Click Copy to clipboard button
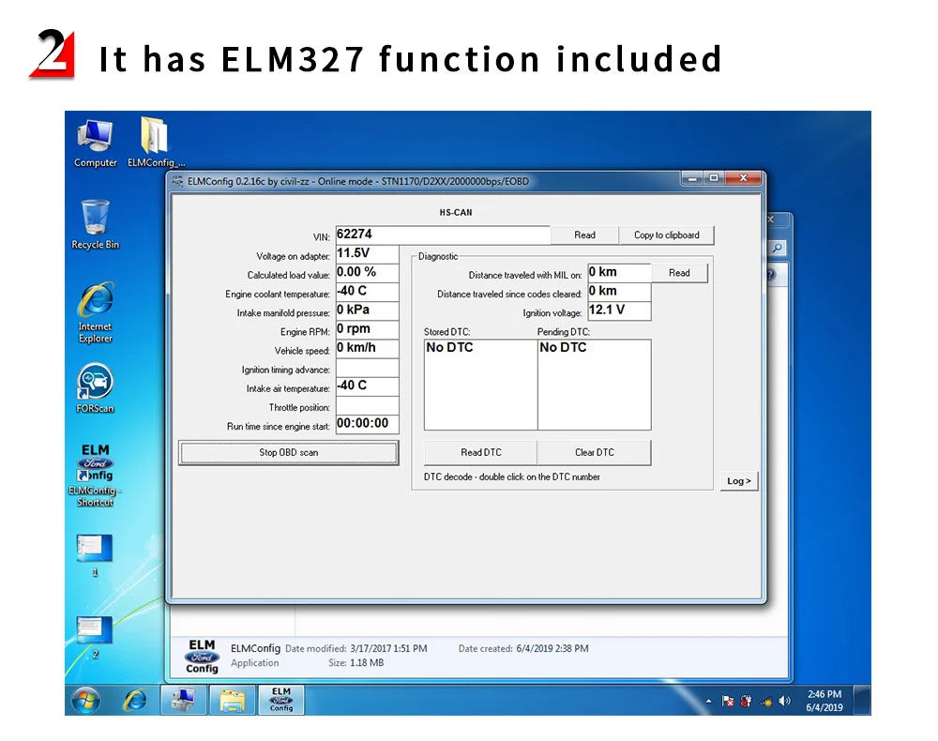Screen dimensions: 938x741 point(666,235)
